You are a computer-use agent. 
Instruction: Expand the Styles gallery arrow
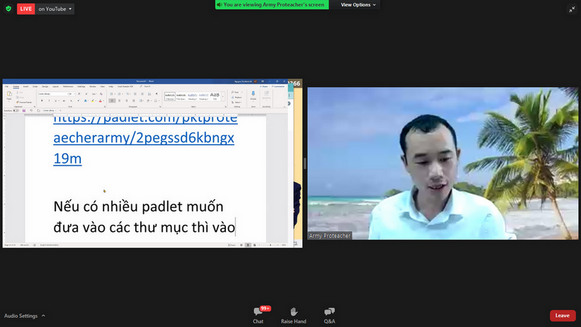pyautogui.click(x=222, y=96)
